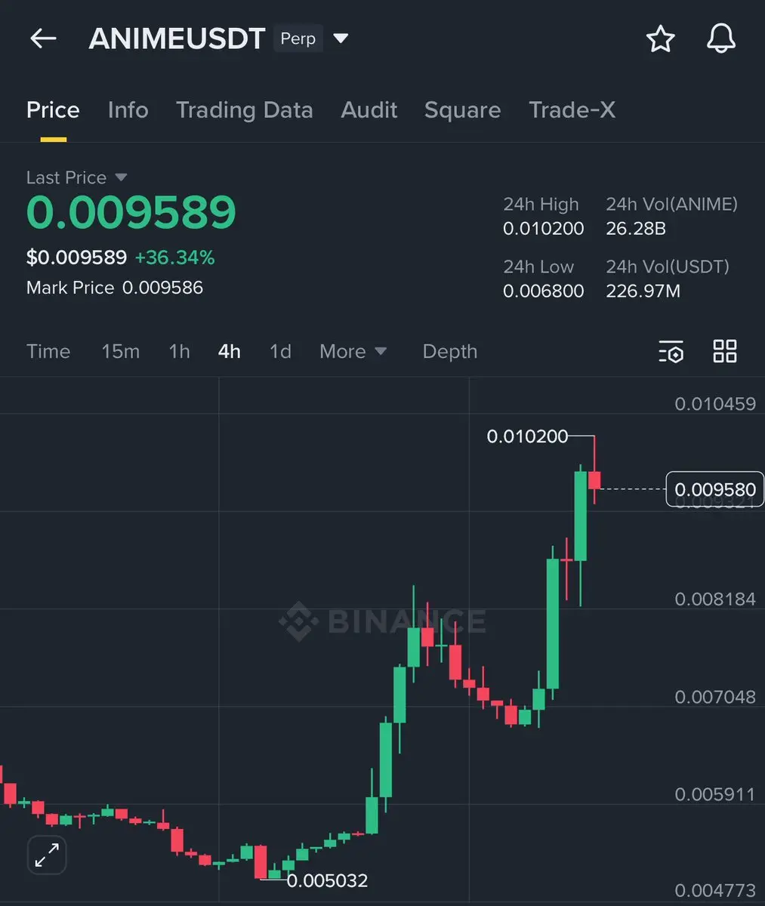Screen dimensions: 765x906
Task: Open the Trading Data tab
Action: [x=244, y=110]
